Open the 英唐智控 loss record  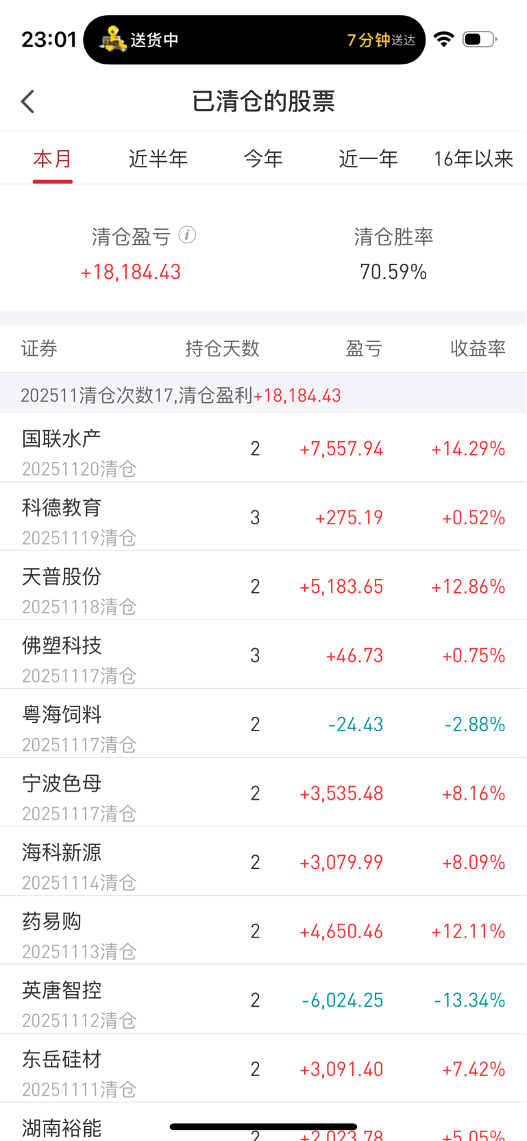coord(263,1000)
